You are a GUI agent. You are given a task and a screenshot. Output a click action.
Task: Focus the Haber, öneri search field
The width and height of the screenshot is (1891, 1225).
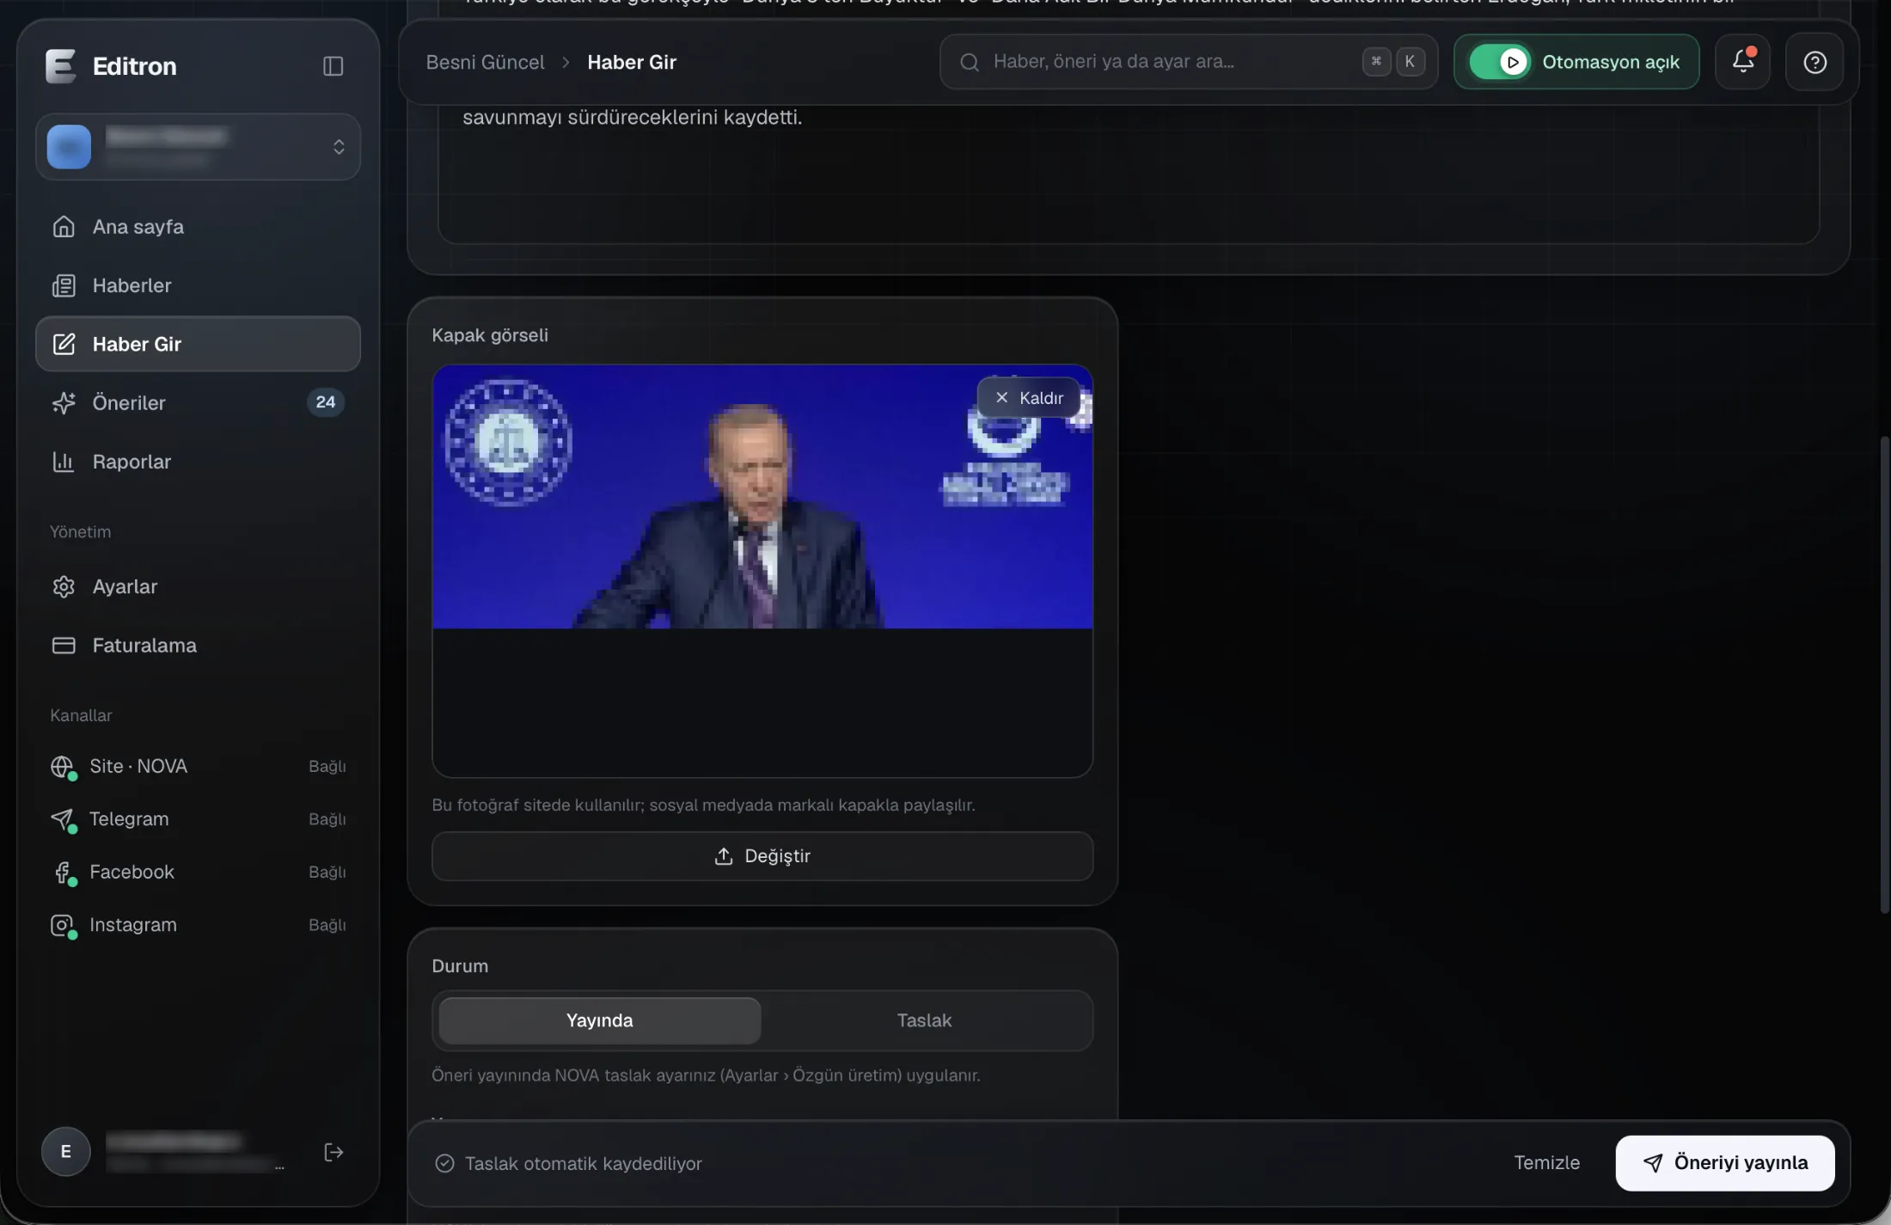point(1189,62)
